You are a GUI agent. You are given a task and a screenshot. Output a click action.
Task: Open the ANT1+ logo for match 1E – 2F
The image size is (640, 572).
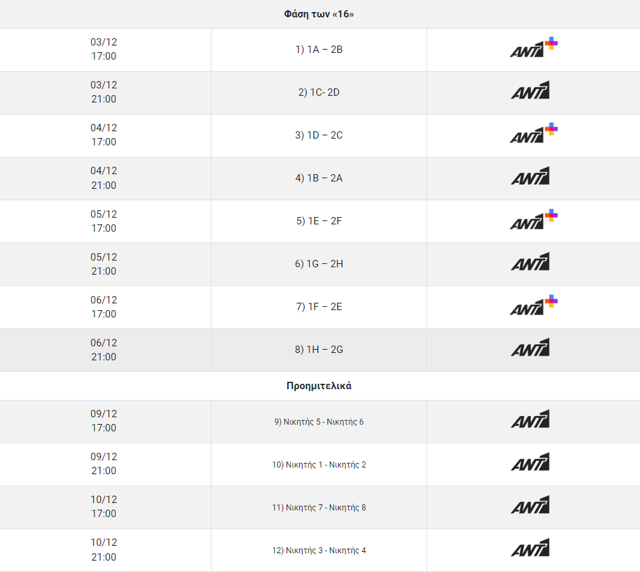(533, 220)
